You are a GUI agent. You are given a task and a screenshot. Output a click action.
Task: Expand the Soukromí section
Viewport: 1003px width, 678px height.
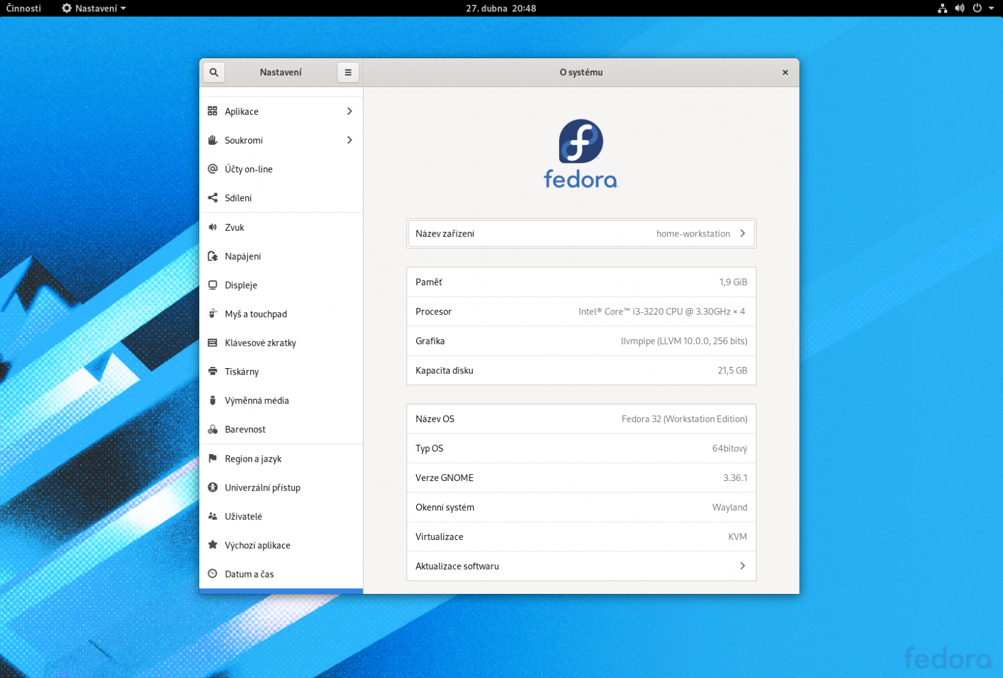[281, 140]
